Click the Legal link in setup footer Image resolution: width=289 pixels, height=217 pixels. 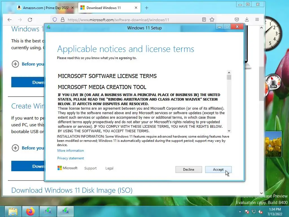[109, 168]
